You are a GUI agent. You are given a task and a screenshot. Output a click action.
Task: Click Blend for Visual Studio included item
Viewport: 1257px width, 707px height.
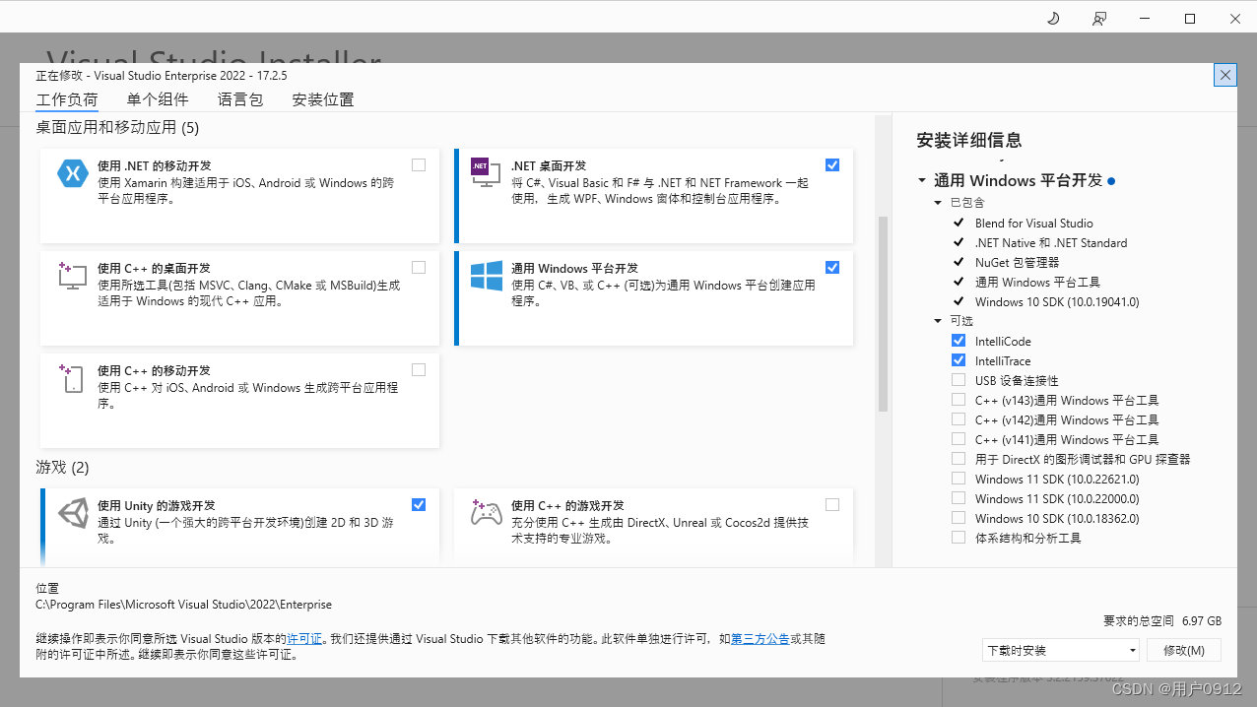(x=1034, y=224)
